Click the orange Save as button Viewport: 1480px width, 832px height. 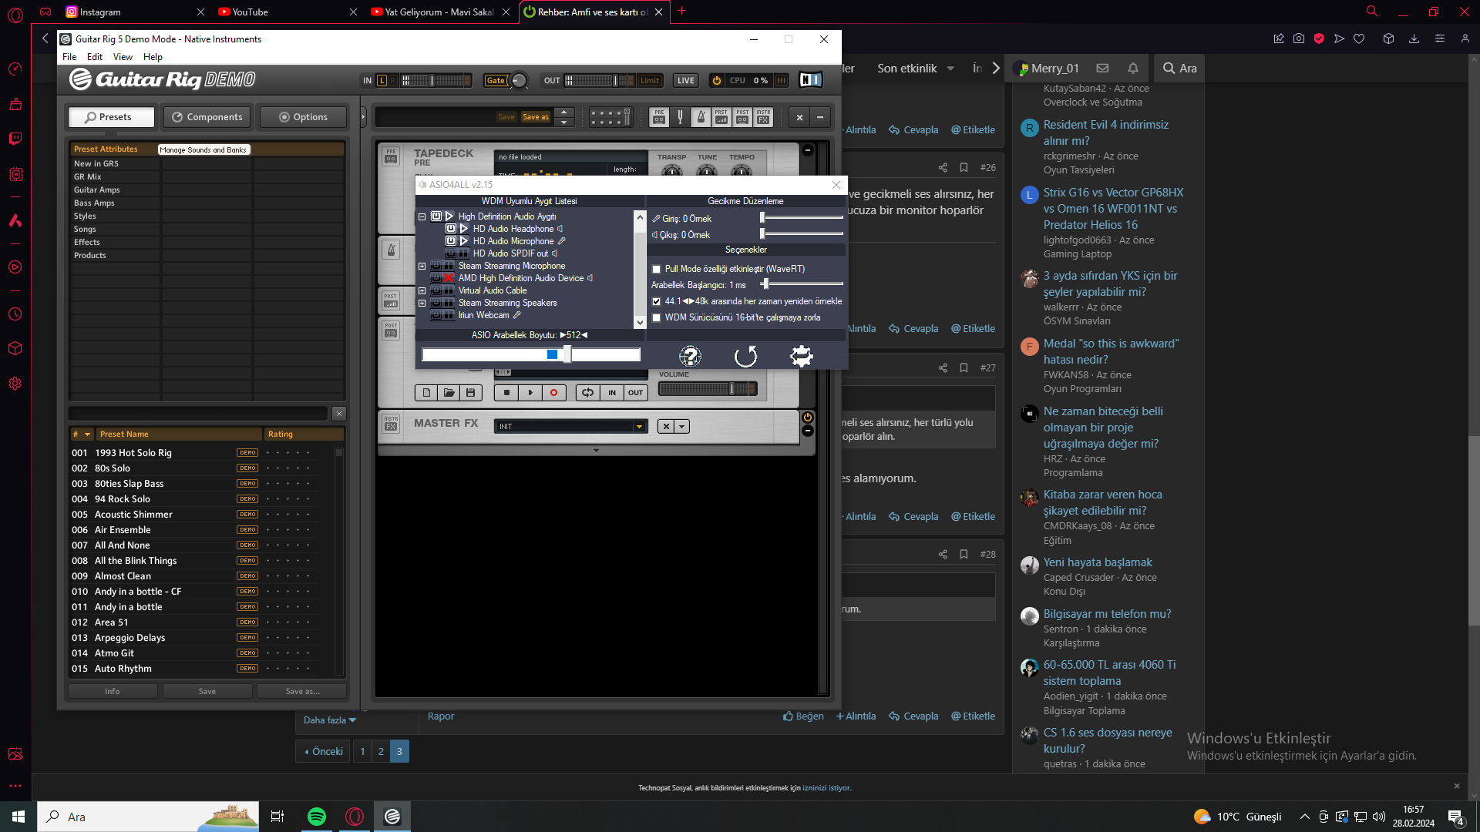point(536,117)
